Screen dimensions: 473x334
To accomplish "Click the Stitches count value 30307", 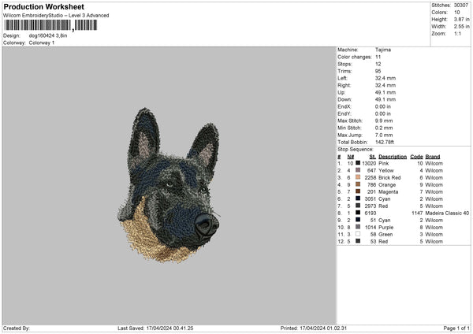I will [460, 6].
